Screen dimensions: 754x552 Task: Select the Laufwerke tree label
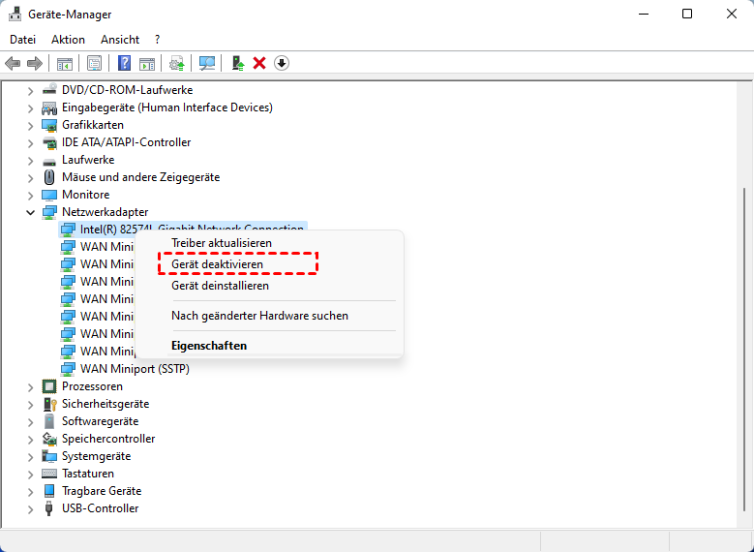[x=88, y=159]
